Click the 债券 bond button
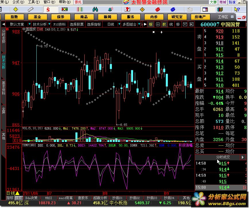 [61, 17]
